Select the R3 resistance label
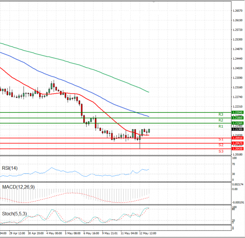The height and width of the screenshot is (238, 245). coord(221,115)
